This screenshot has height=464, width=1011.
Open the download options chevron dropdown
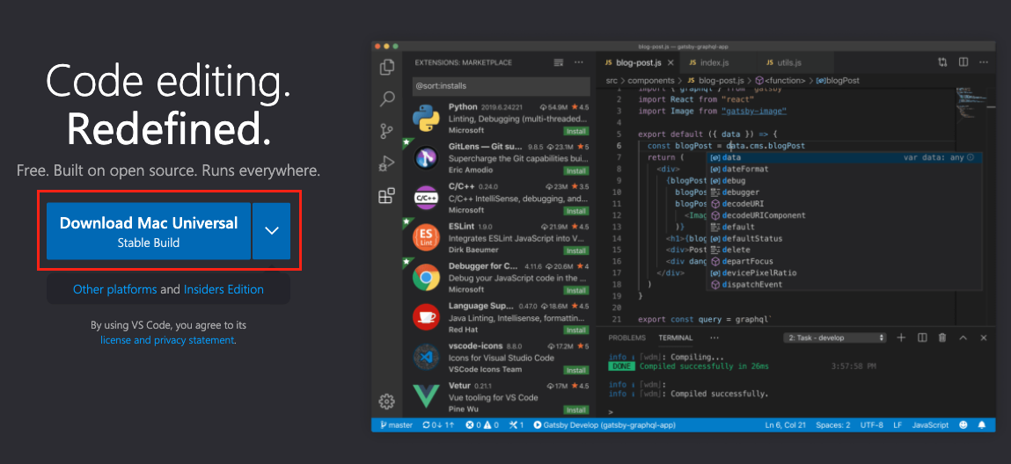[x=272, y=231]
